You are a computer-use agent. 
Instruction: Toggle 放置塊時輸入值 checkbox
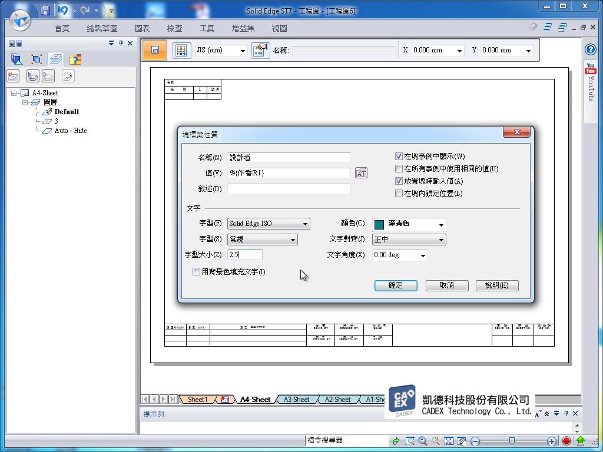coord(399,181)
